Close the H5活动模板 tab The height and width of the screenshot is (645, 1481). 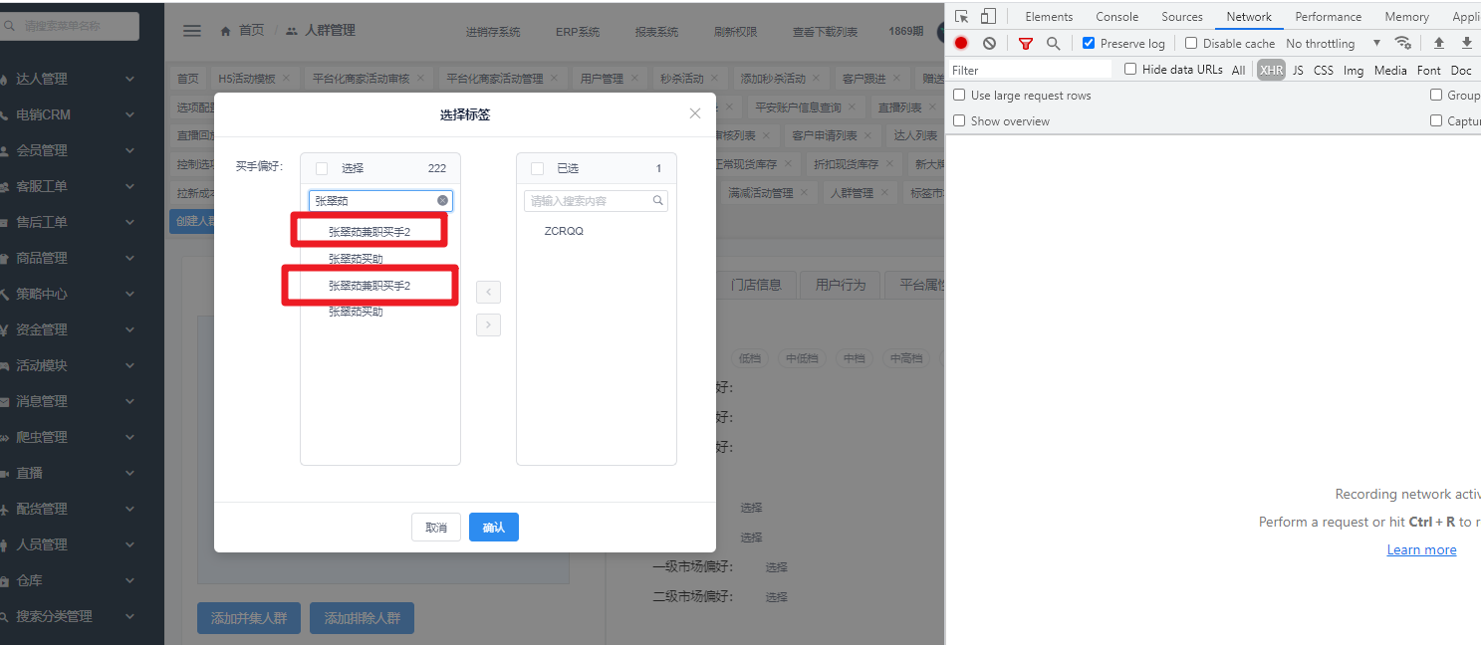[287, 79]
